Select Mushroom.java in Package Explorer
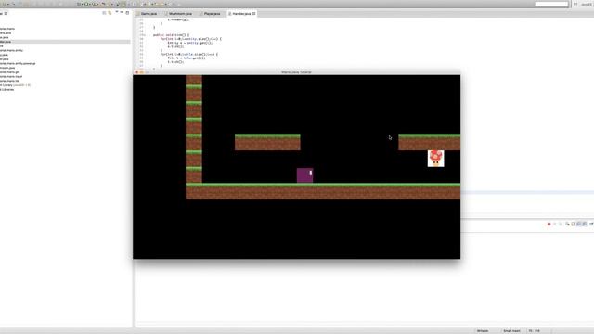The image size is (594, 334). pyautogui.click(x=7, y=68)
